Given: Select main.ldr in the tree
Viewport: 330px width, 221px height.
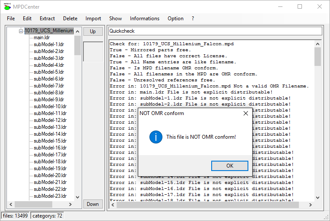Looking at the screenshot, I should tap(41, 37).
